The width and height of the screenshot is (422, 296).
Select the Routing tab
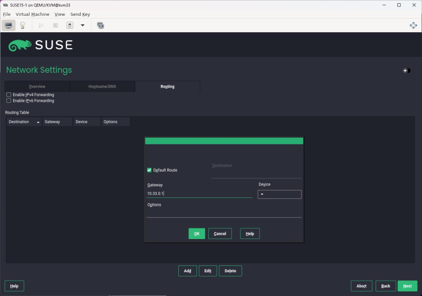167,87
